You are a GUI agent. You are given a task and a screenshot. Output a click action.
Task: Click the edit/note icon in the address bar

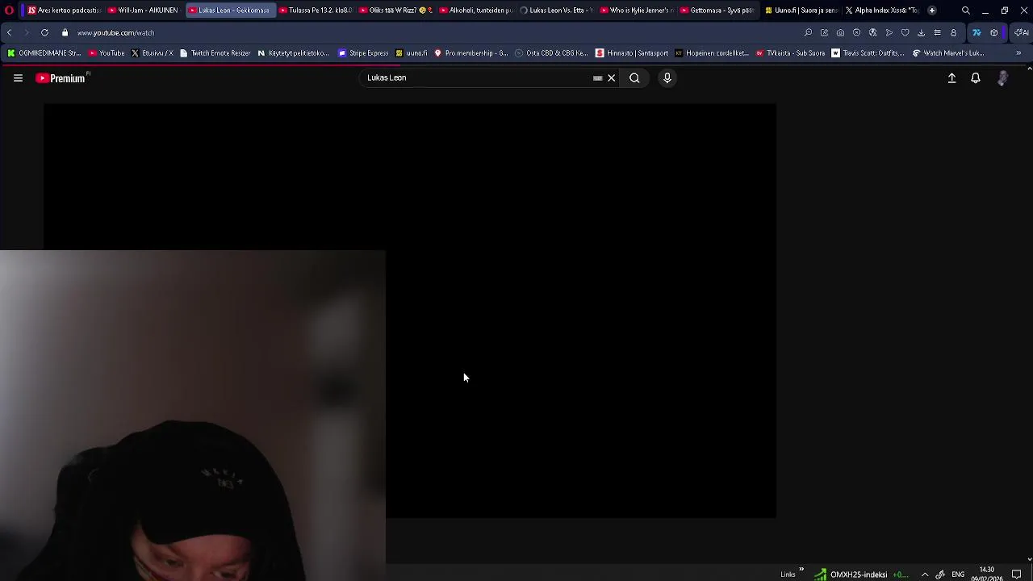[x=824, y=32]
